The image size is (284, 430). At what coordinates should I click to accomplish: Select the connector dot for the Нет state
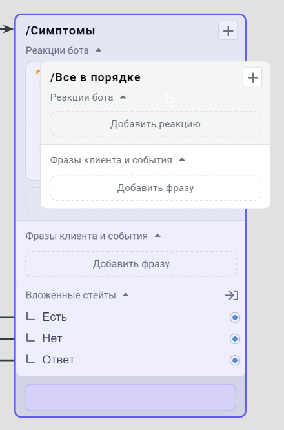(235, 339)
